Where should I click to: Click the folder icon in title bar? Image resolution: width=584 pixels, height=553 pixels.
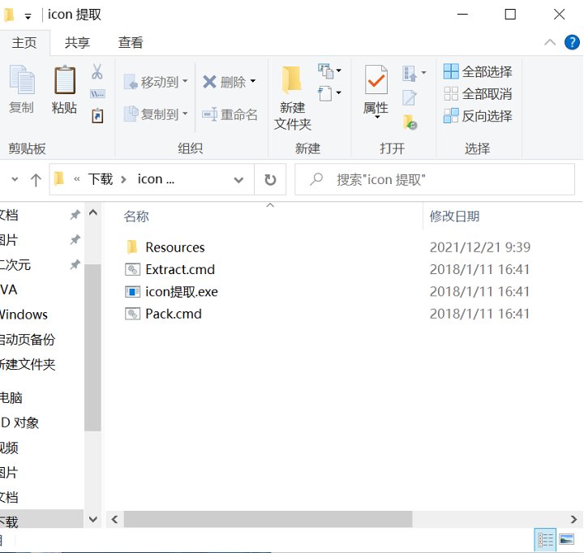[x=9, y=15]
